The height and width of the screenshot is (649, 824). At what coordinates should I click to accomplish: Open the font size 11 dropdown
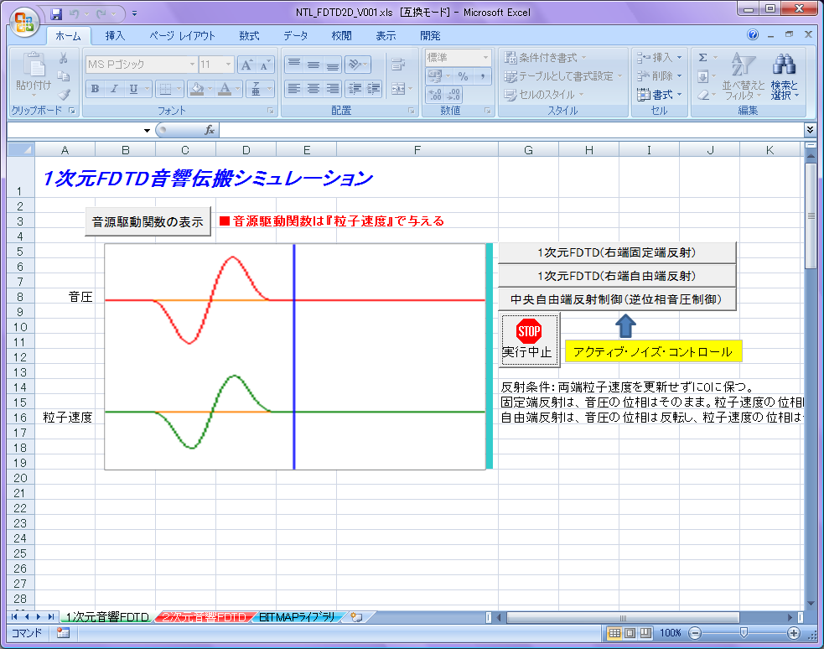229,65
